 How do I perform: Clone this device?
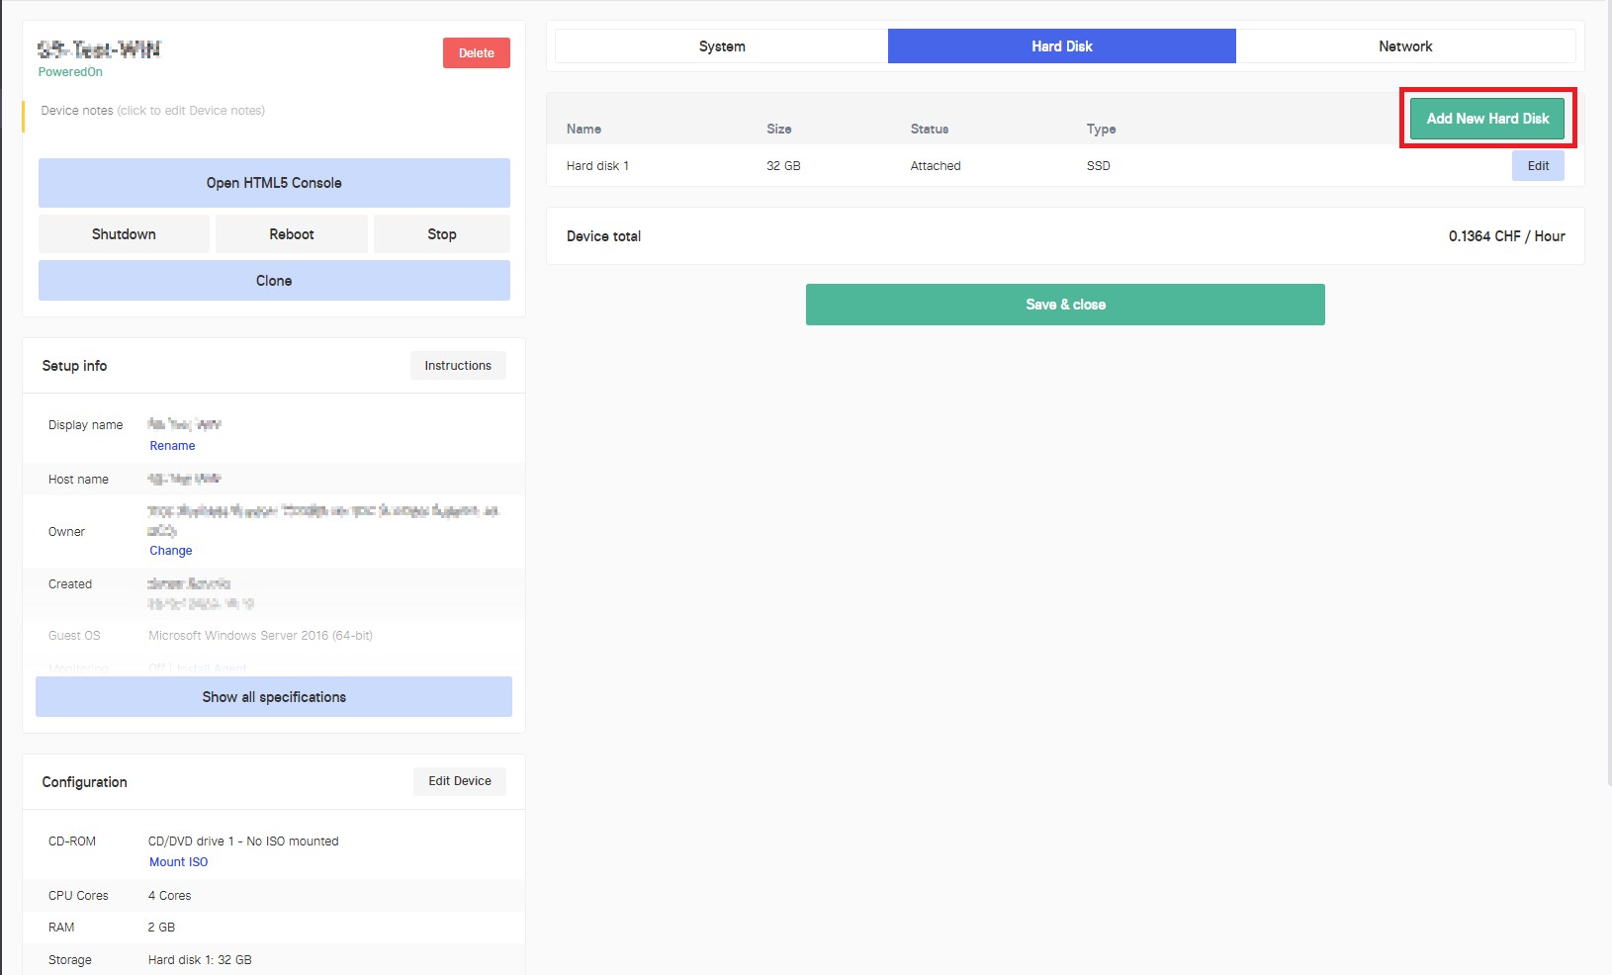[x=274, y=281]
